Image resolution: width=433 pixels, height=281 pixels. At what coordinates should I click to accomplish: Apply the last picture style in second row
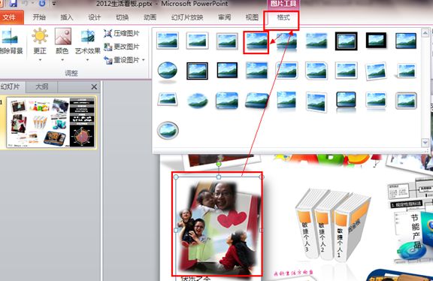(406, 71)
